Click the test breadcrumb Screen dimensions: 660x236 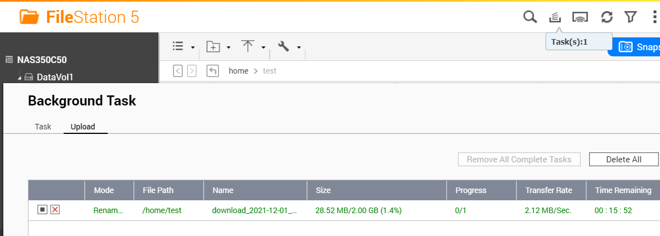269,71
